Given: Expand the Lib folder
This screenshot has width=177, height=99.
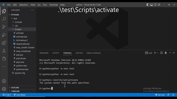Looking at the screenshot, I should [x=22, y=26].
